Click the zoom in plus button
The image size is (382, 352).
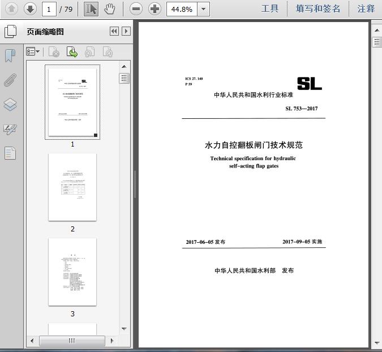(154, 8)
